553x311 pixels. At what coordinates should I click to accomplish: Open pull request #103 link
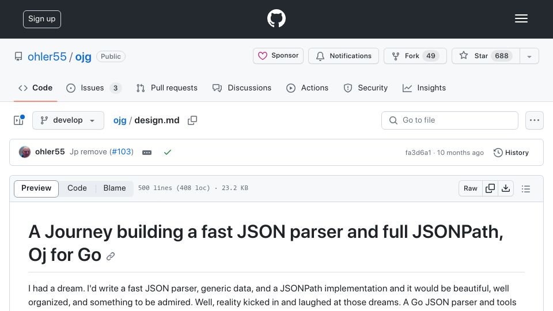(x=122, y=152)
